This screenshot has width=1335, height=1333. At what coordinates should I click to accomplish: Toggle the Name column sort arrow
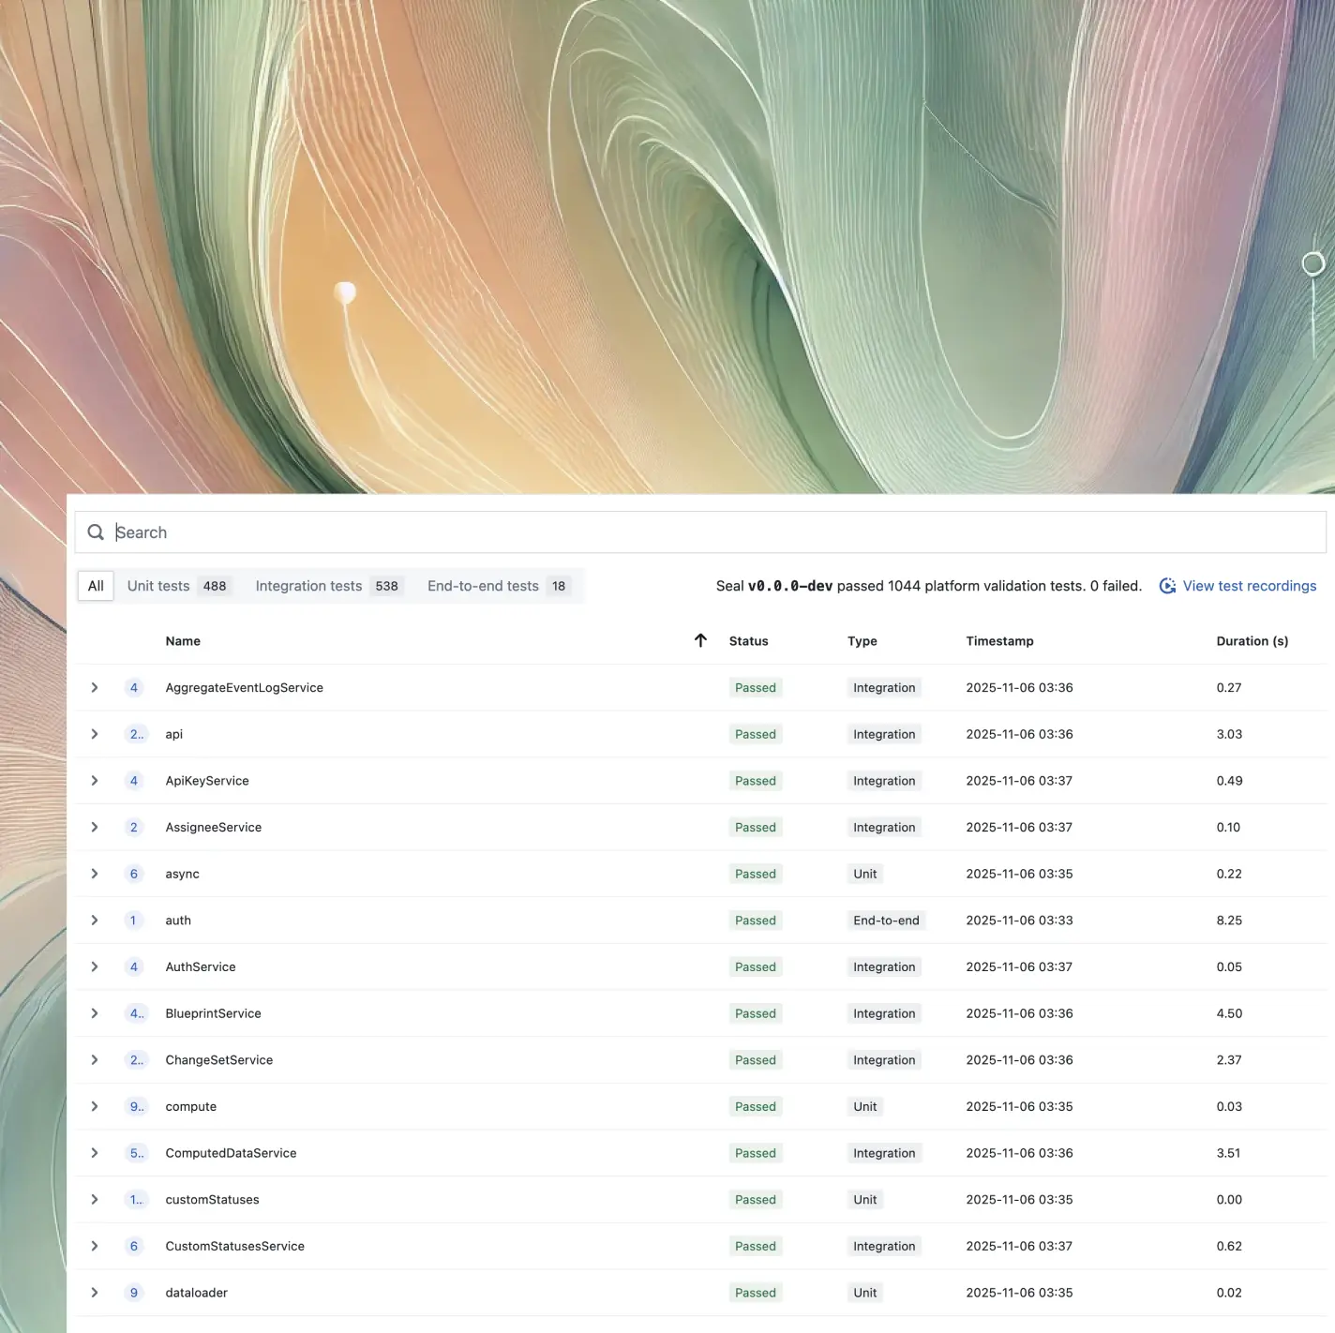[x=700, y=640]
